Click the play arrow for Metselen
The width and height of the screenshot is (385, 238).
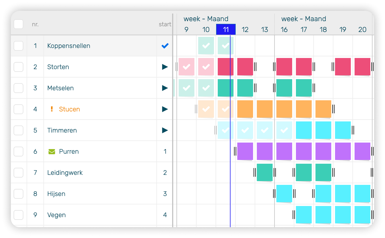[165, 88]
